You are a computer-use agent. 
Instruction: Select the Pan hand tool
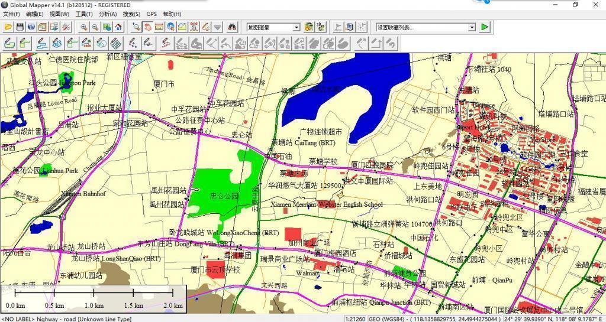coord(147,27)
